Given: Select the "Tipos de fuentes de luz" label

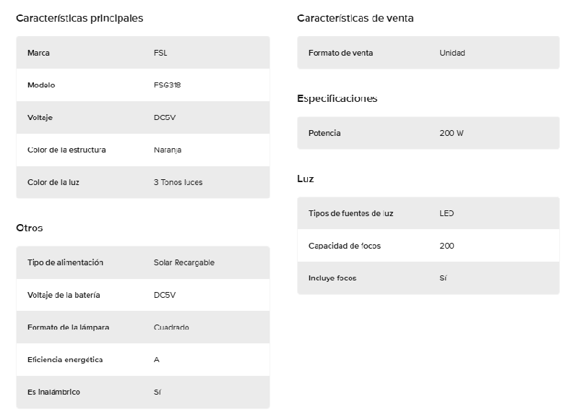Looking at the screenshot, I should pos(350,213).
